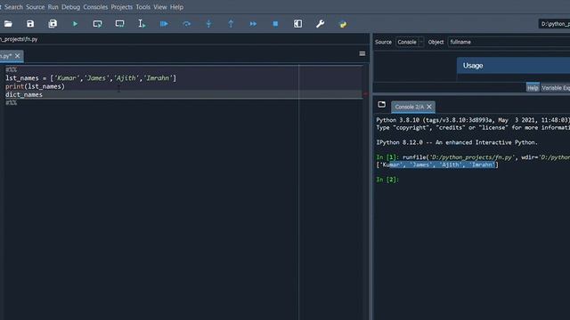This screenshot has height=320, width=570.
Task: Run current cell icon
Action: click(97, 24)
